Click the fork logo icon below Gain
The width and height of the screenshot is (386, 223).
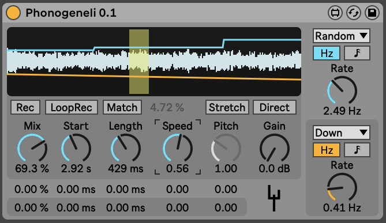274,198
